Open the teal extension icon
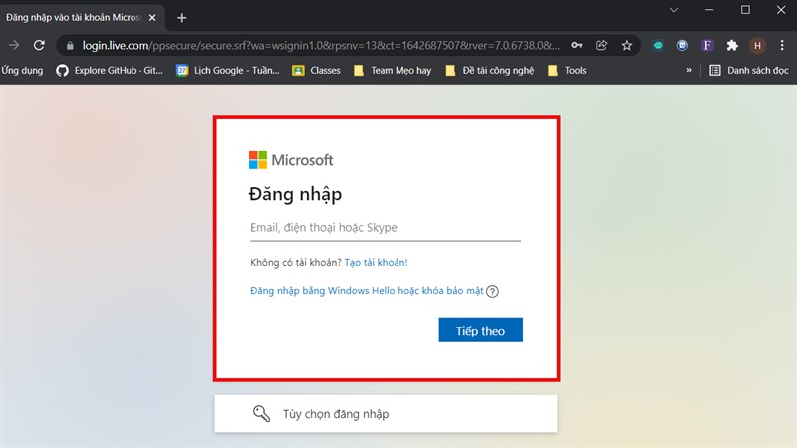The width and height of the screenshot is (797, 448). tap(658, 45)
